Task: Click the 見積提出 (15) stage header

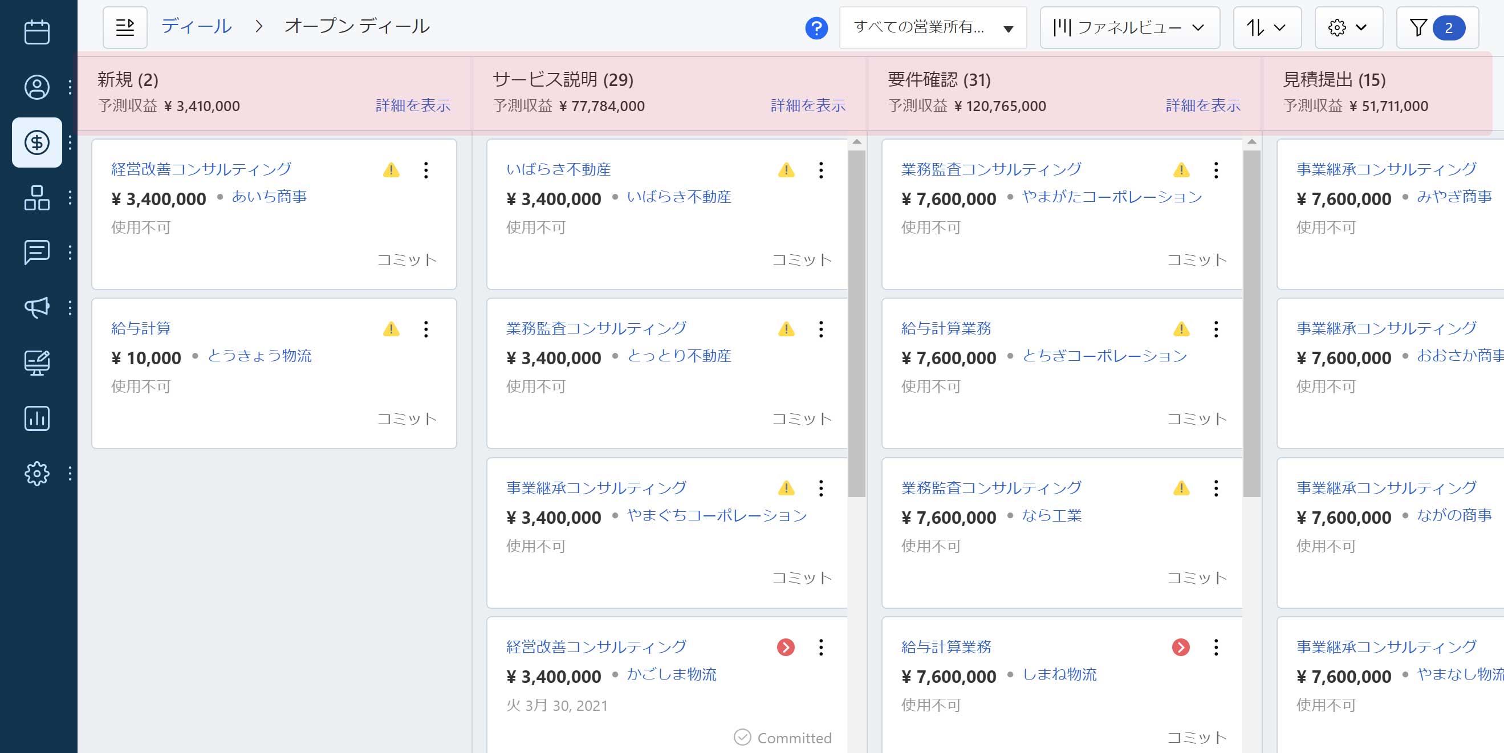Action: (x=1334, y=79)
